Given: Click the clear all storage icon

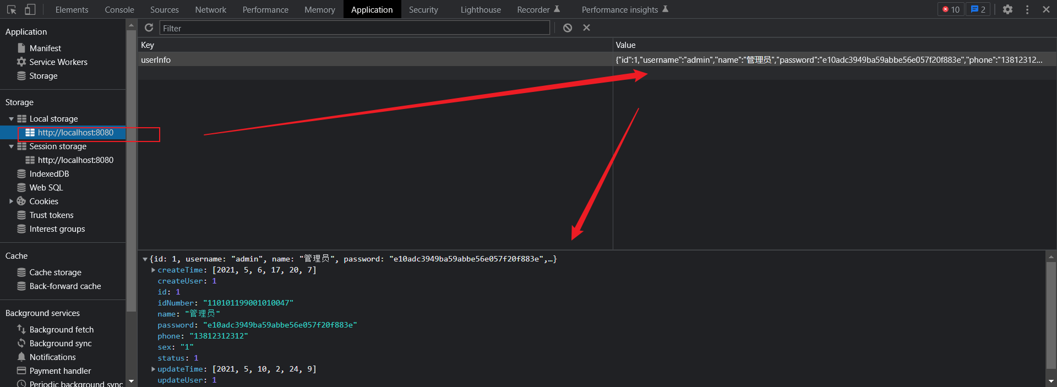Looking at the screenshot, I should (x=568, y=28).
